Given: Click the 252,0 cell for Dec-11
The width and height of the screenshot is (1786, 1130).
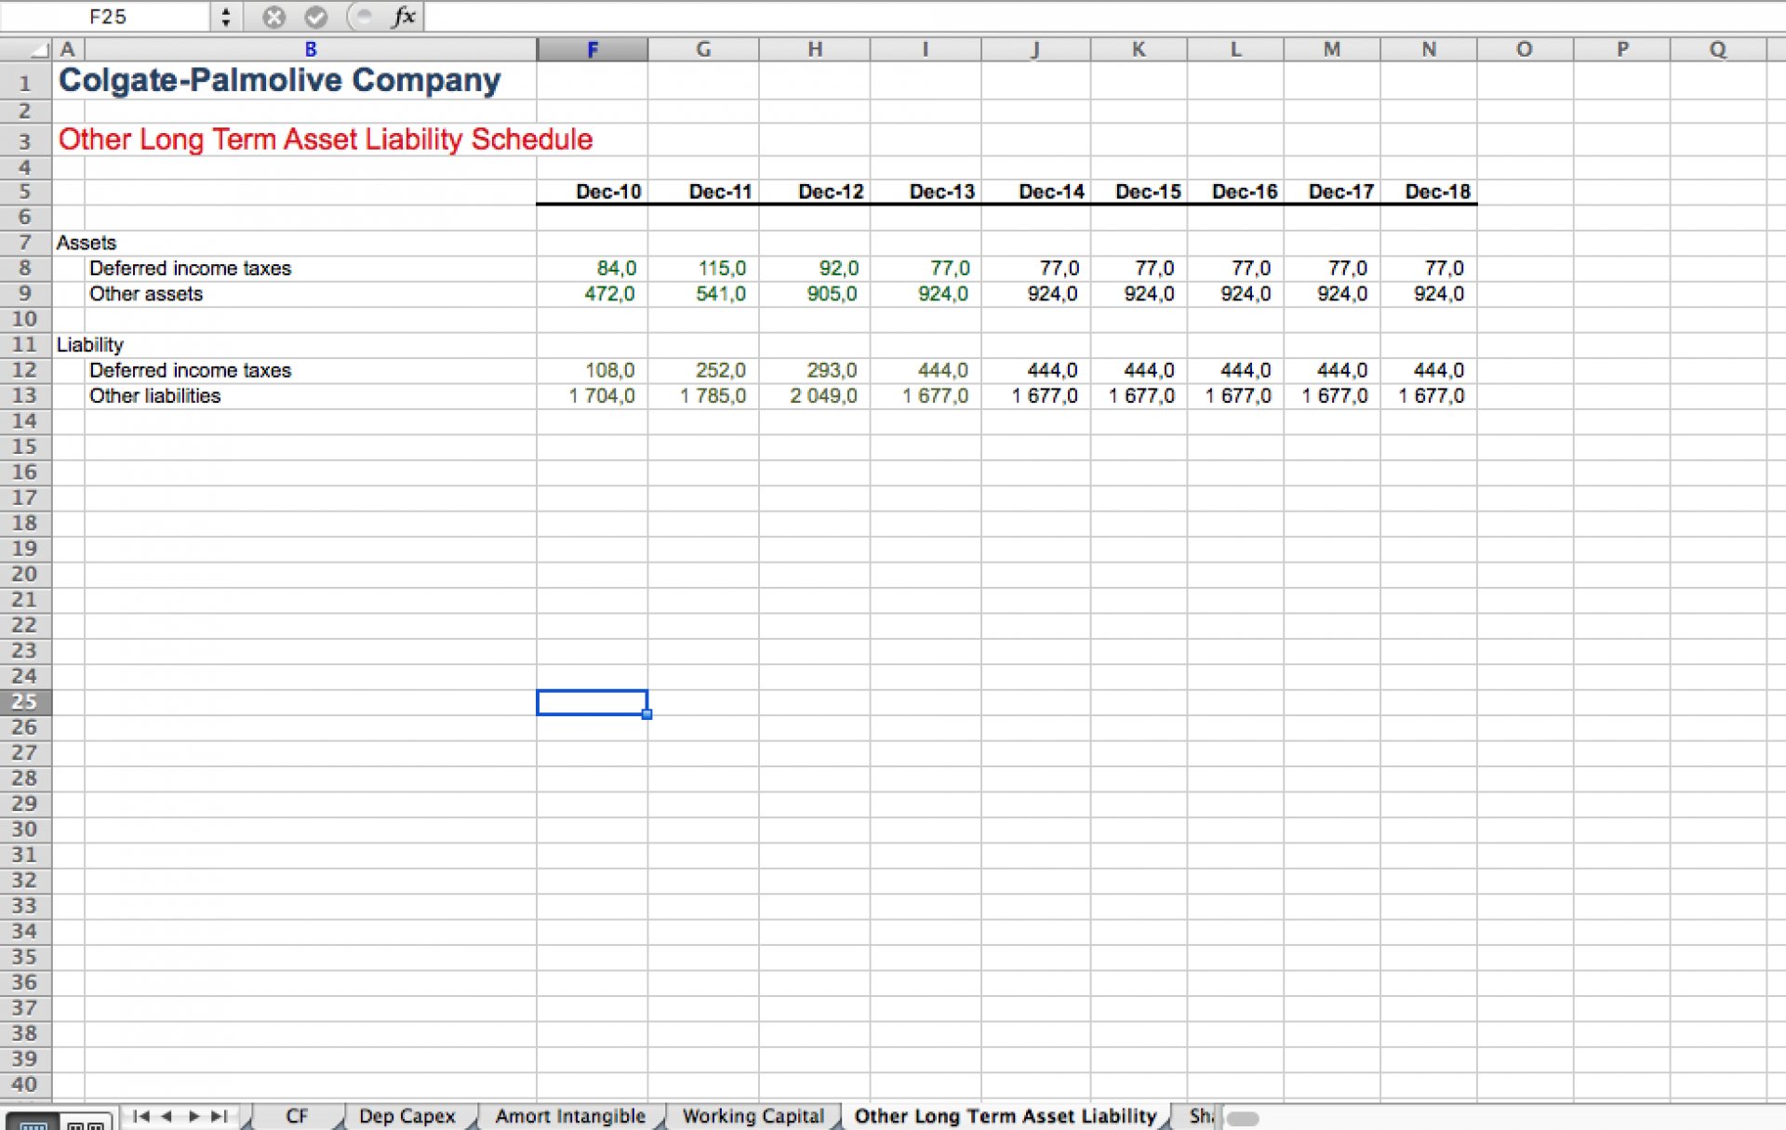Looking at the screenshot, I should 703,370.
